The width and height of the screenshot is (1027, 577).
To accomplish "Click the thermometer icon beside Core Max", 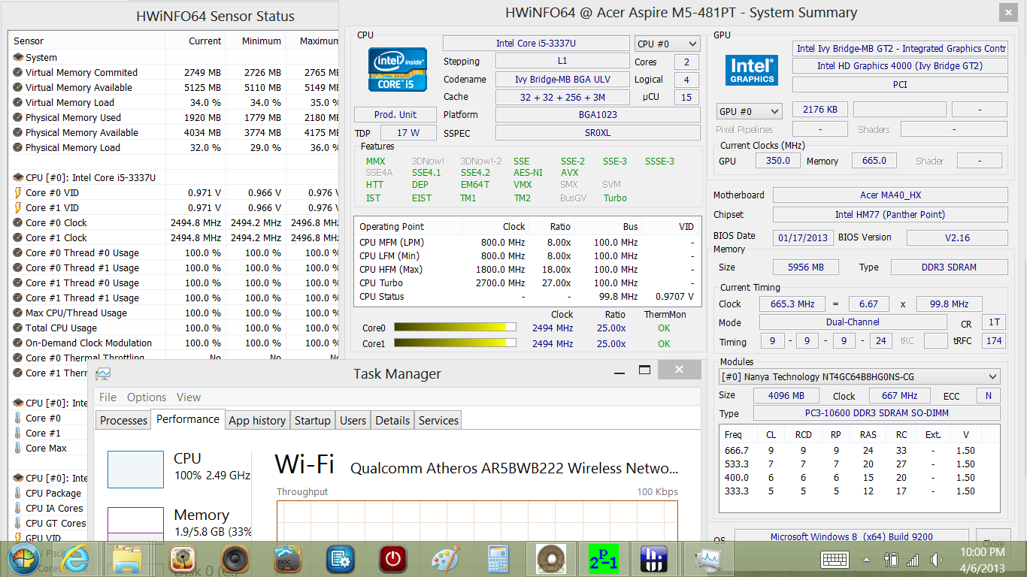I will pos(18,448).
